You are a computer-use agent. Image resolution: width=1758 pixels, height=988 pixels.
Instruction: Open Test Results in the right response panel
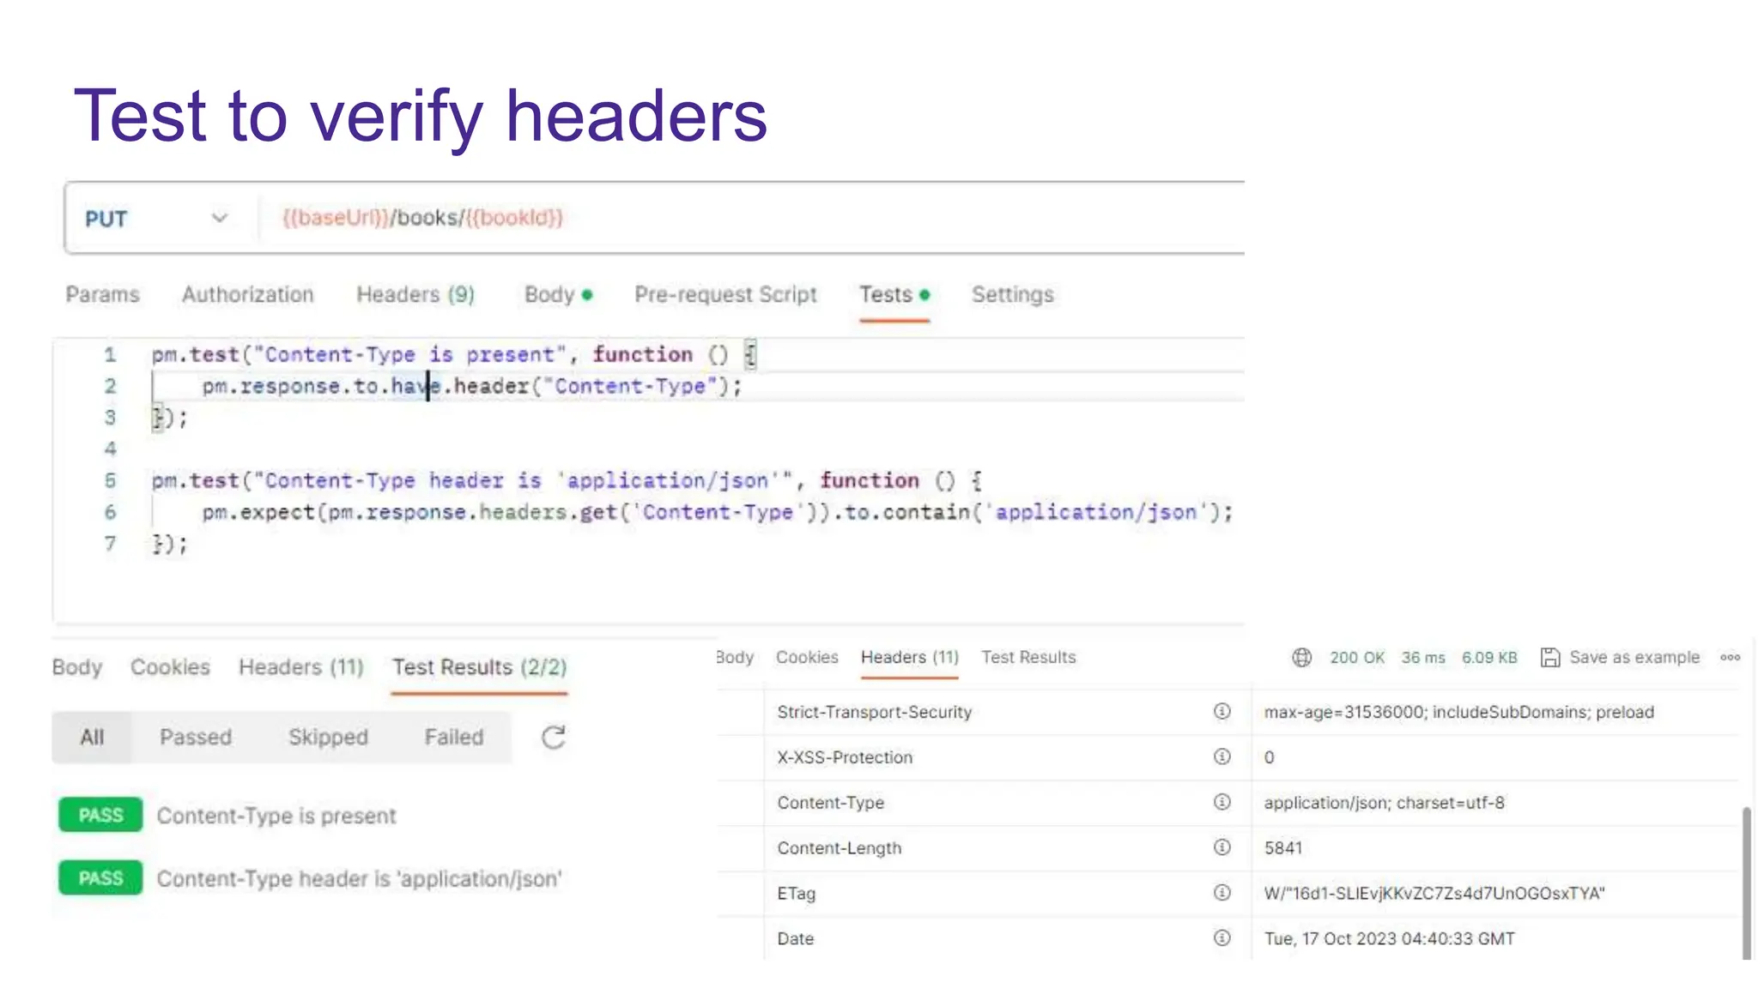[1028, 657]
